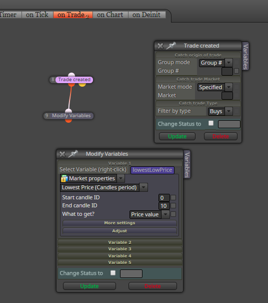Open the Lowest Price (Candles period) dropdown
The height and width of the screenshot is (303, 268).
point(143,187)
